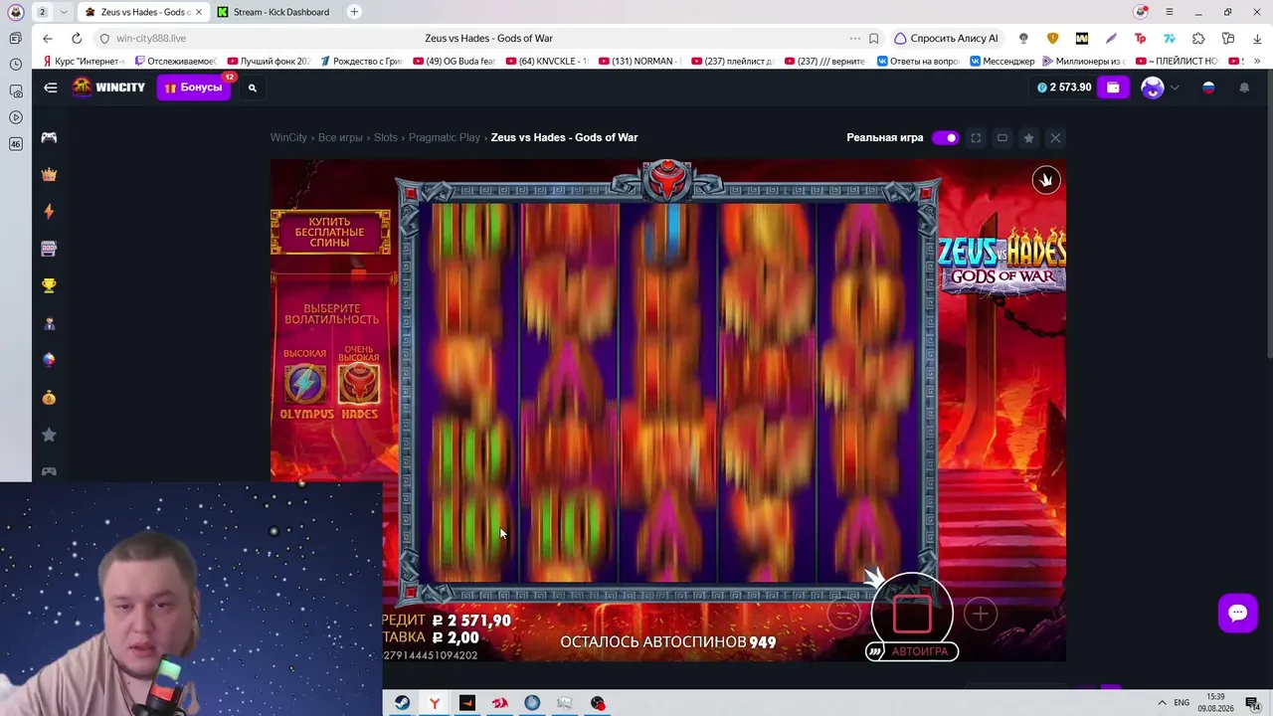Open the Бонусы button
The height and width of the screenshot is (716, 1273).
pos(193,88)
